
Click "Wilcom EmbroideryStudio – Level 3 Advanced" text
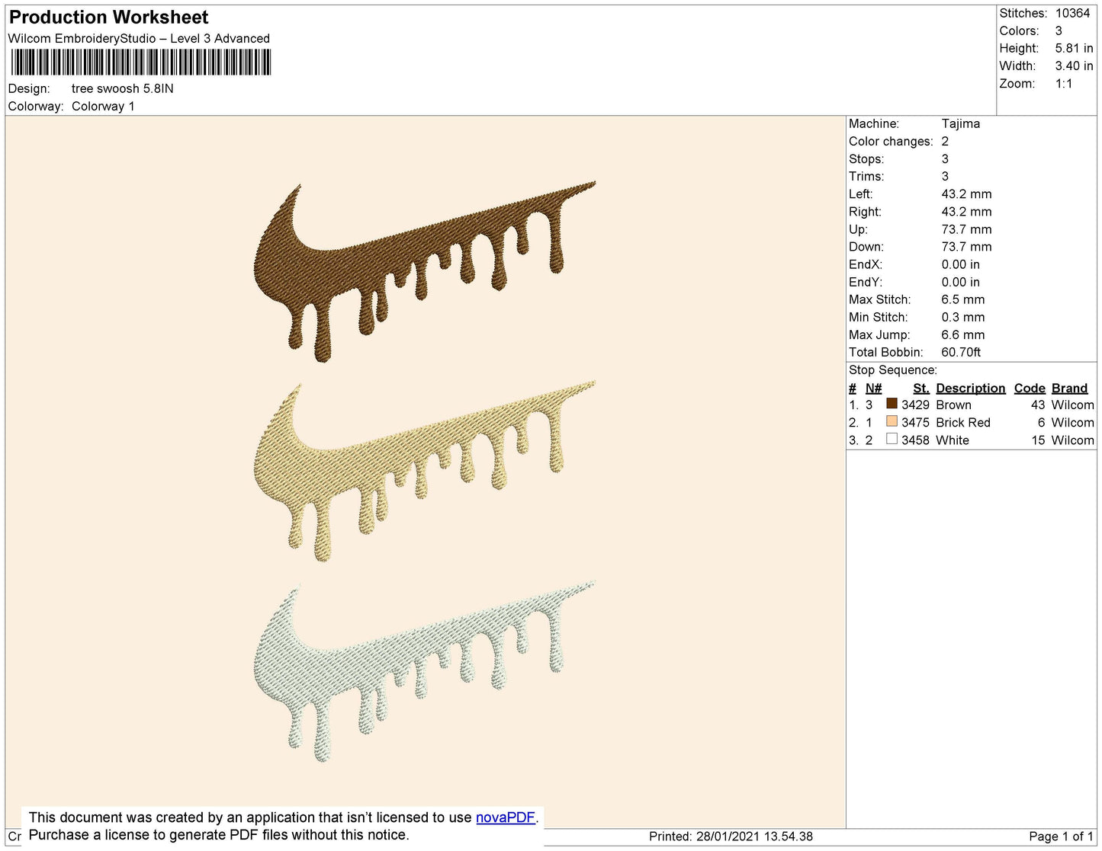pos(139,39)
